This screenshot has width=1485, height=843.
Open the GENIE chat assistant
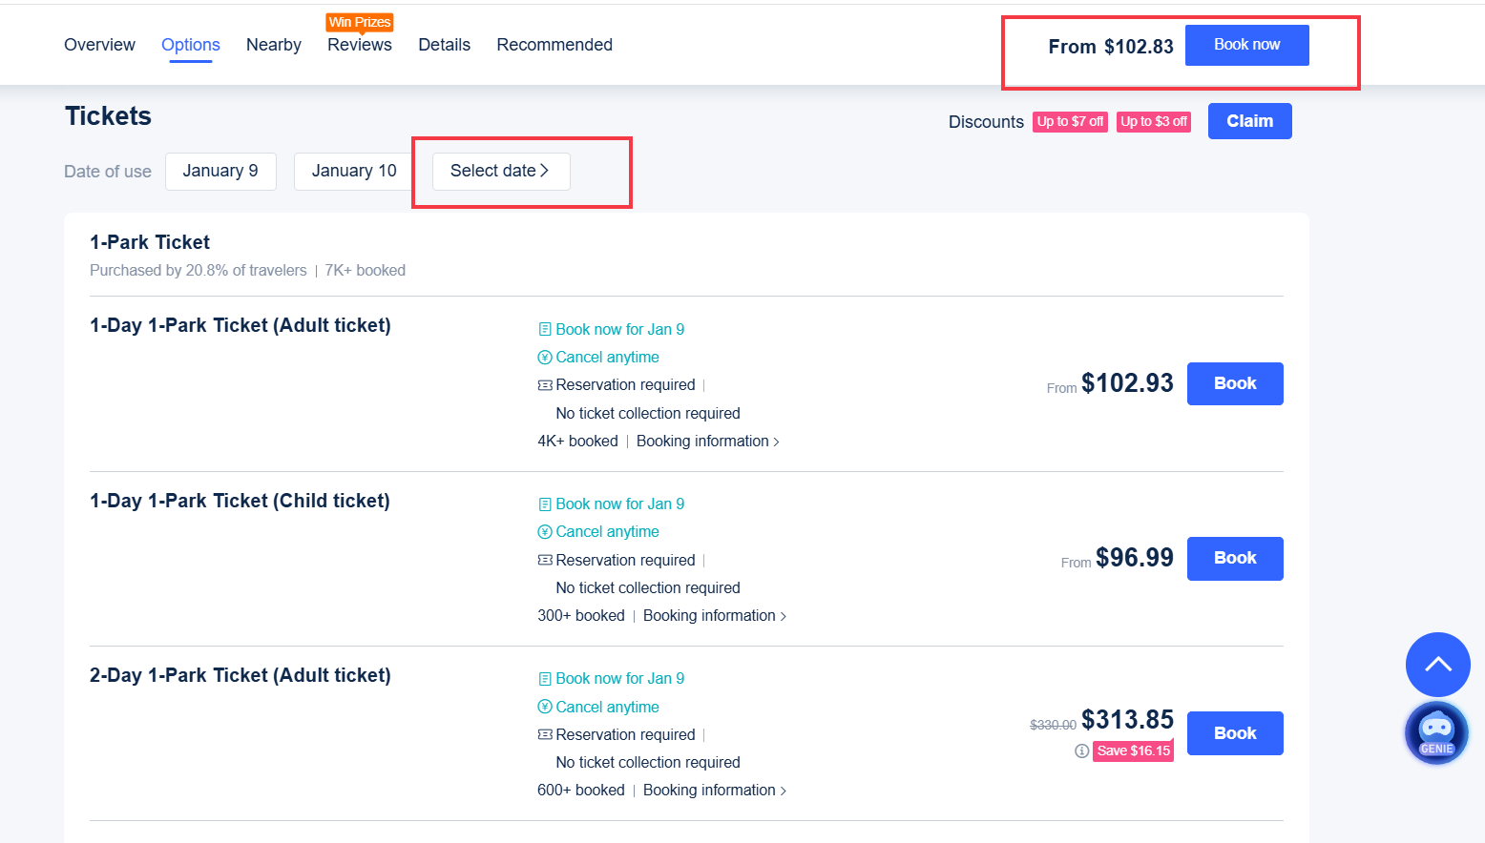(x=1436, y=732)
